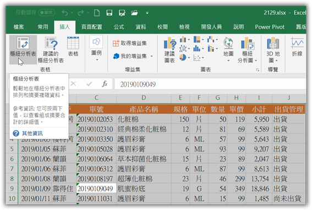312x210 pixels.
Task: Open the combo chart dropdown
Action: 217,49
